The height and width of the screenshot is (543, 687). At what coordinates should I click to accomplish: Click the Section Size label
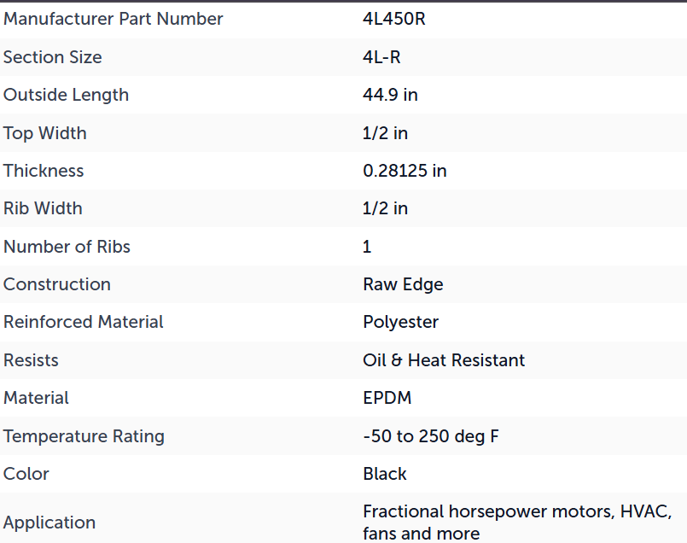[53, 57]
